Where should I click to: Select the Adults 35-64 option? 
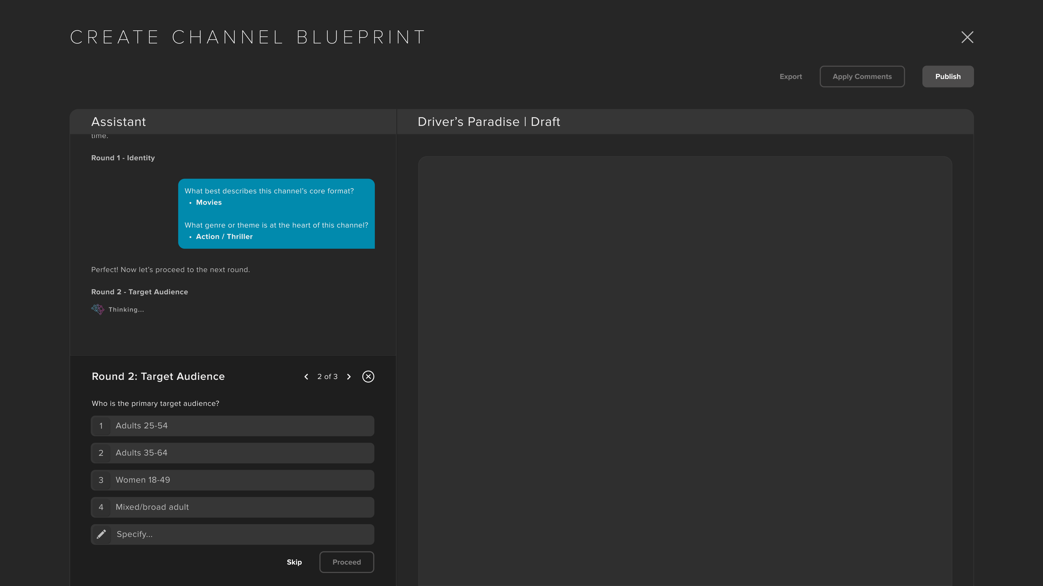[233, 453]
